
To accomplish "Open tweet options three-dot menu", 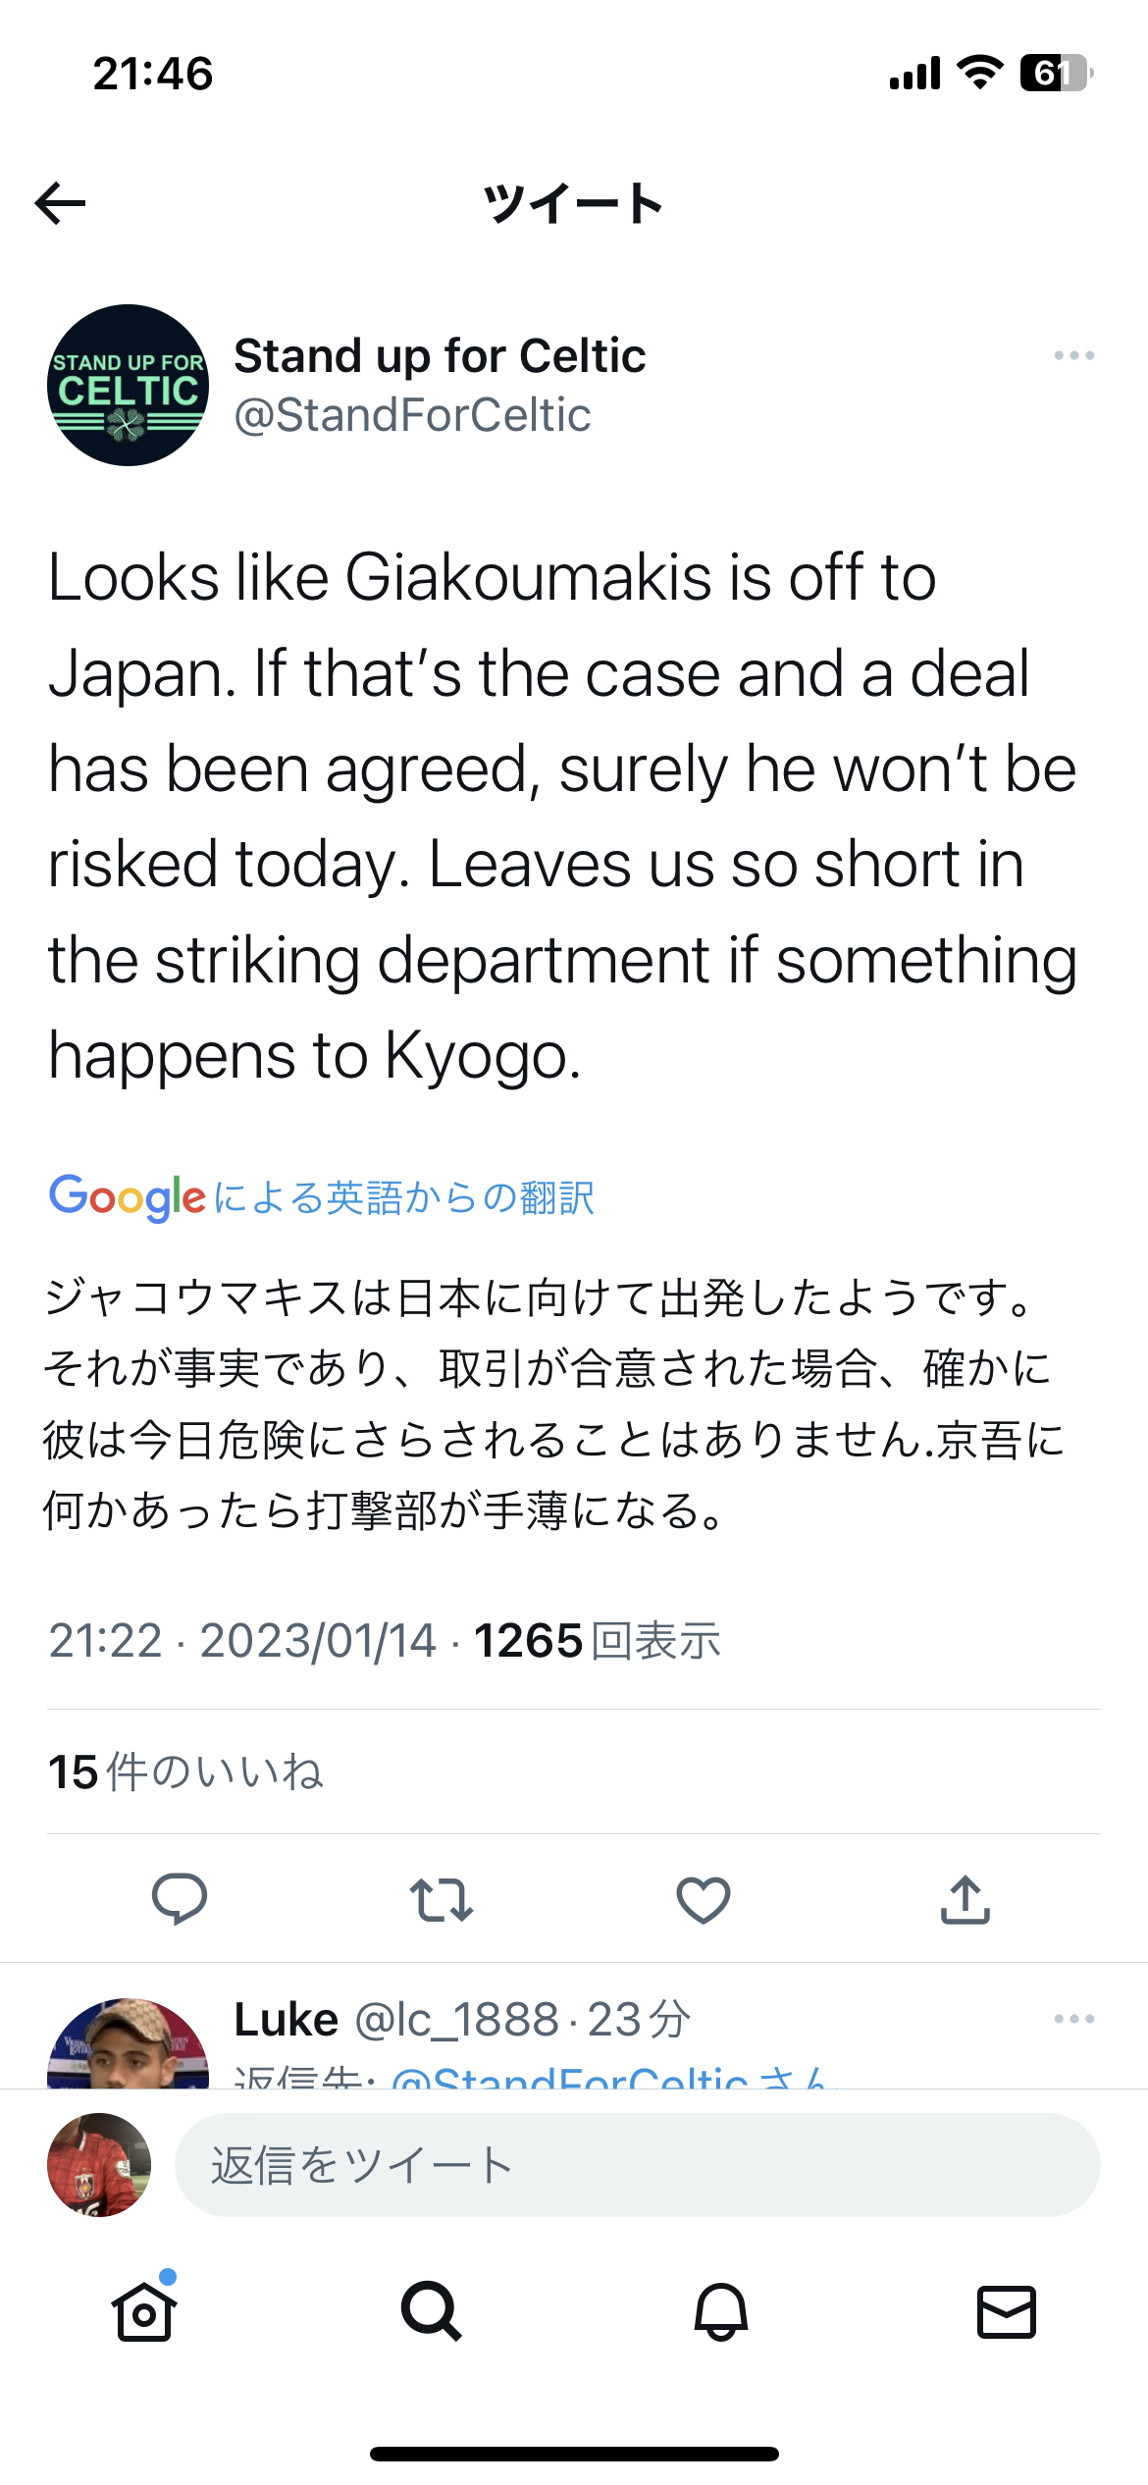I will [1073, 355].
